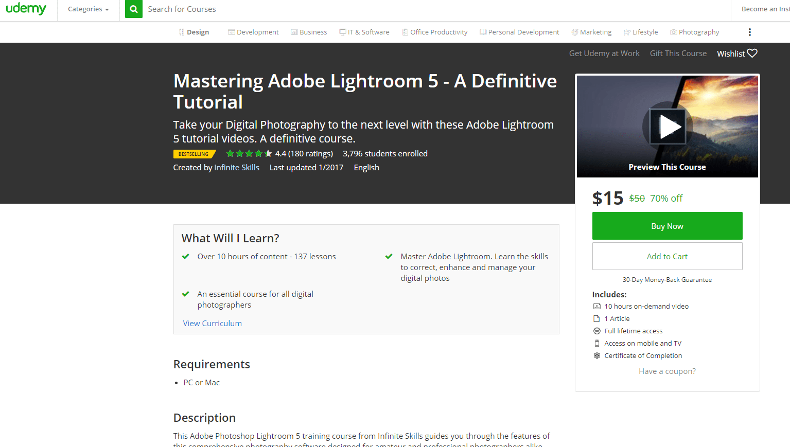Click the Wishlist heart icon

tap(752, 53)
